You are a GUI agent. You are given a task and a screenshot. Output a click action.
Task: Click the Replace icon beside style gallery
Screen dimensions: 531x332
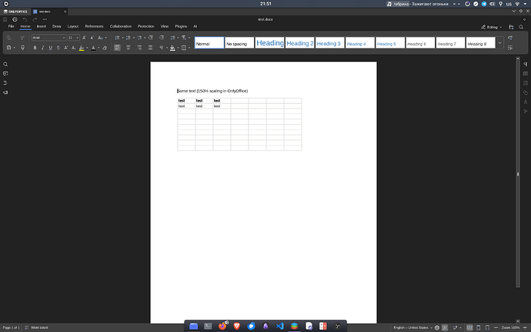(510, 38)
